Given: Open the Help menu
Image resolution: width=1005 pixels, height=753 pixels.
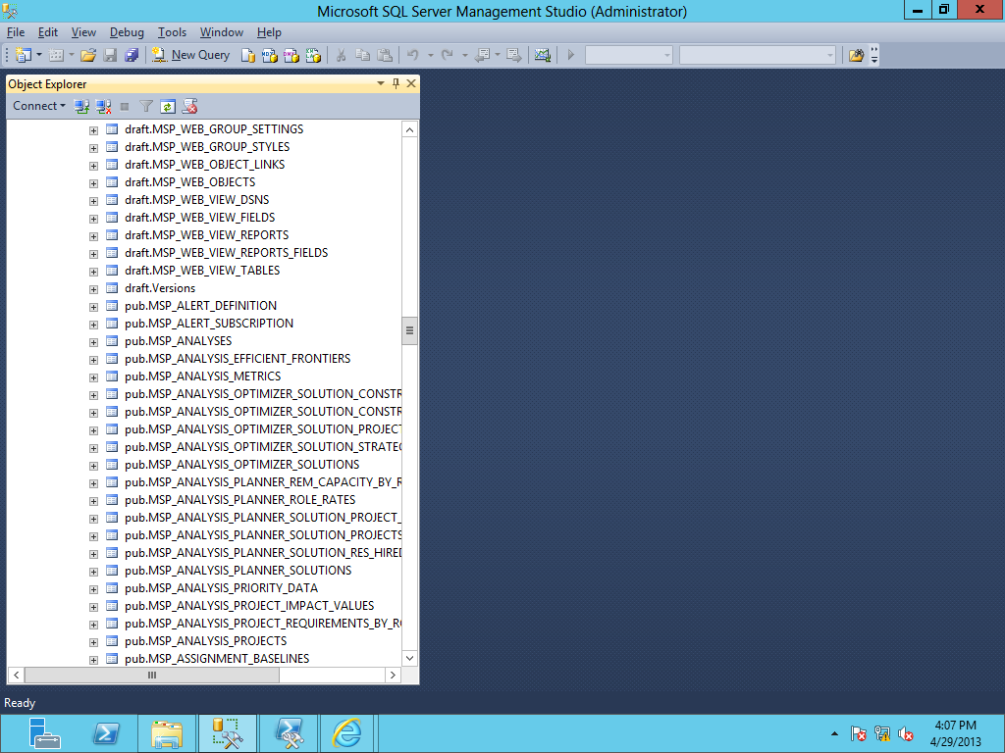Looking at the screenshot, I should point(269,32).
